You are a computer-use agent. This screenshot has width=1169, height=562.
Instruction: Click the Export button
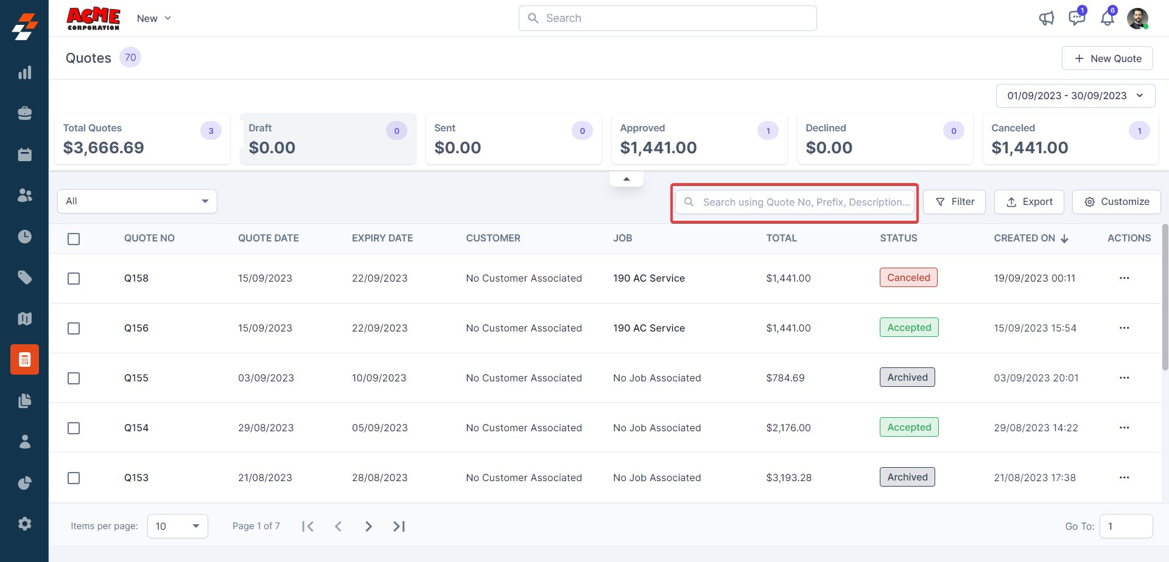(x=1029, y=202)
